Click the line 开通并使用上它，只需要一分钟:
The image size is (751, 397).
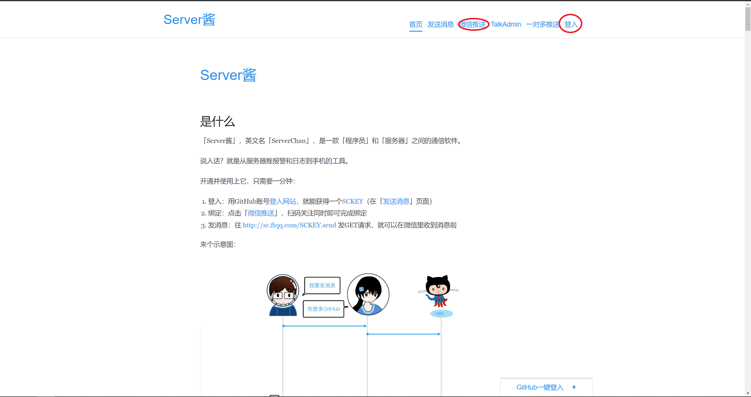point(248,181)
